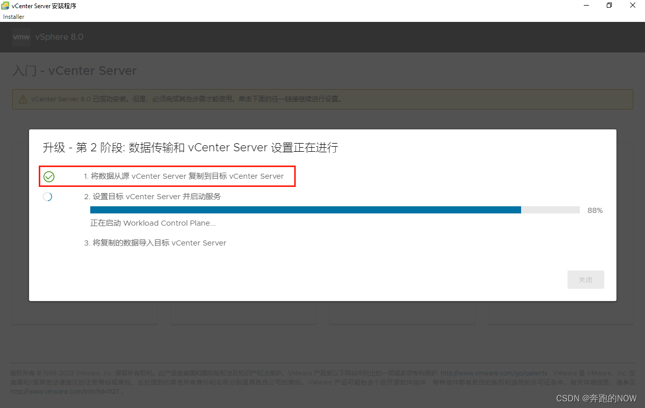
Task: Click the upgrade progress bar at 88%
Action: (x=335, y=210)
